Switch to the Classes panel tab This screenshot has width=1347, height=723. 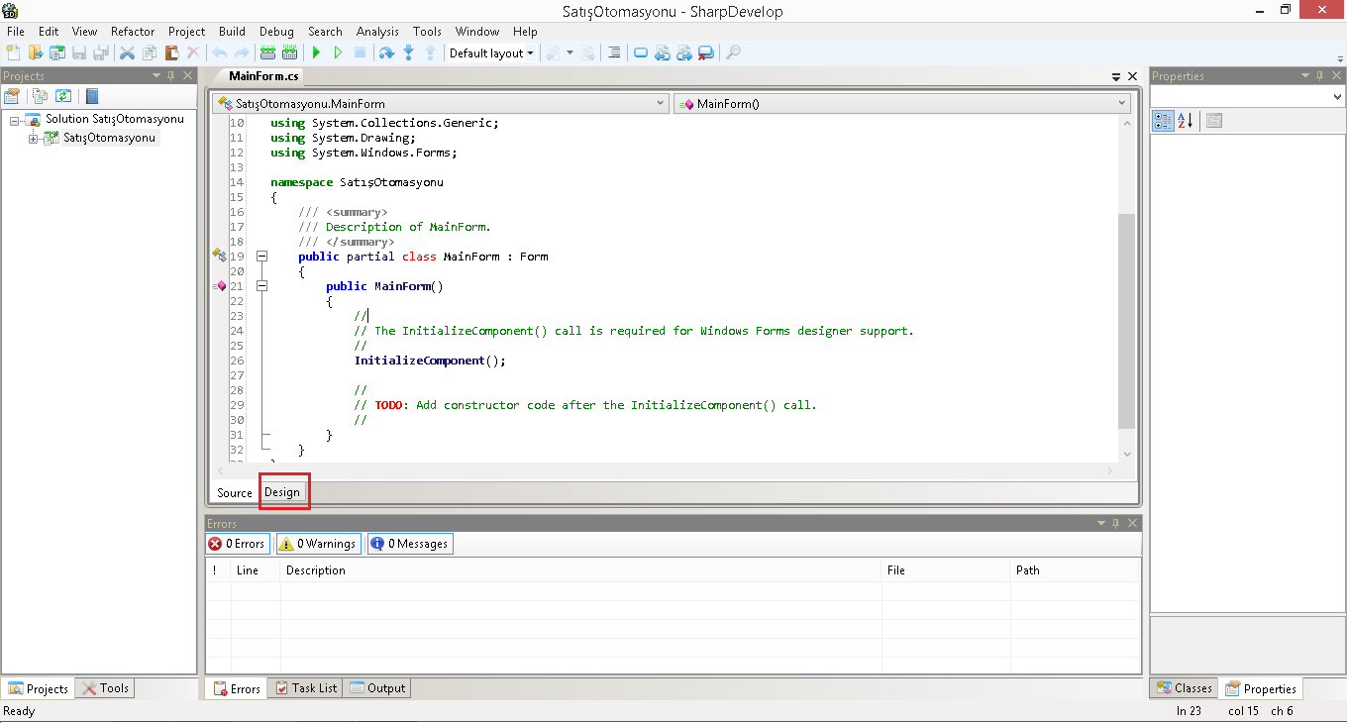pyautogui.click(x=1184, y=688)
